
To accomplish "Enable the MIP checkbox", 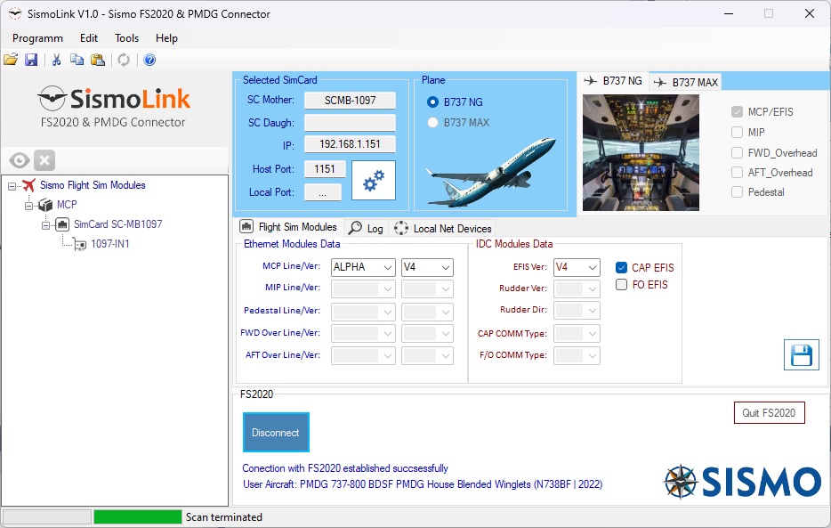I will pyautogui.click(x=737, y=132).
